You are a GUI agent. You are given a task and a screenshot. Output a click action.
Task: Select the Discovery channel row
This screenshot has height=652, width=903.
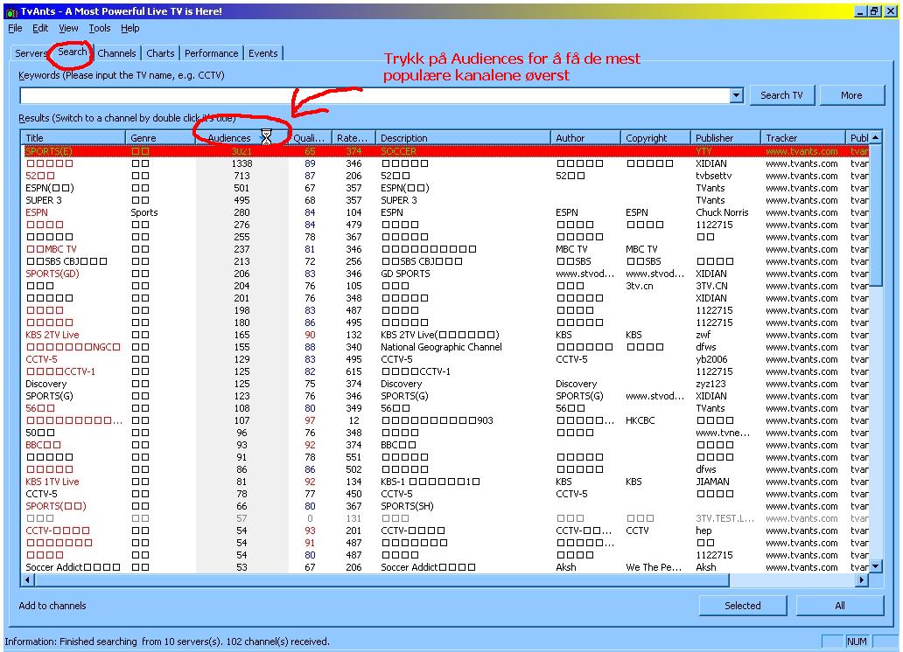point(445,384)
